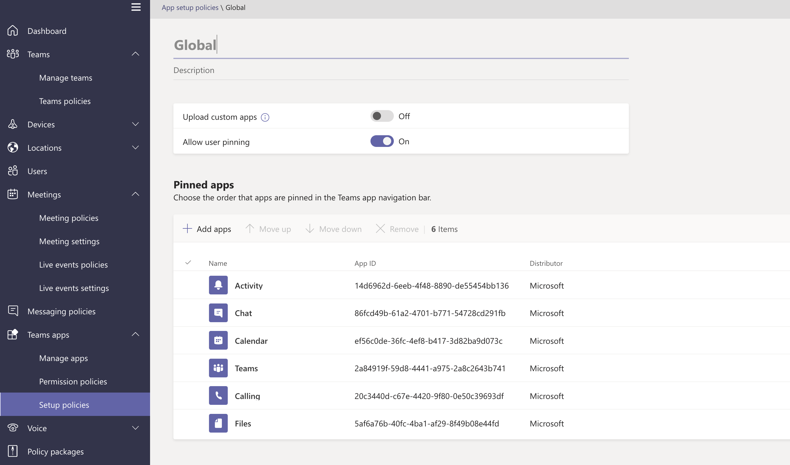Click the Locations globe icon
790x465 pixels.
(13, 148)
